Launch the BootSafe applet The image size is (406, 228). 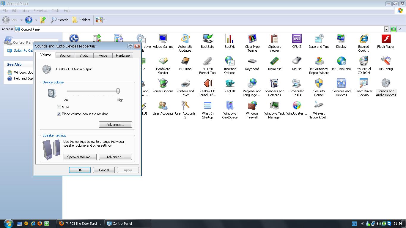tap(207, 41)
